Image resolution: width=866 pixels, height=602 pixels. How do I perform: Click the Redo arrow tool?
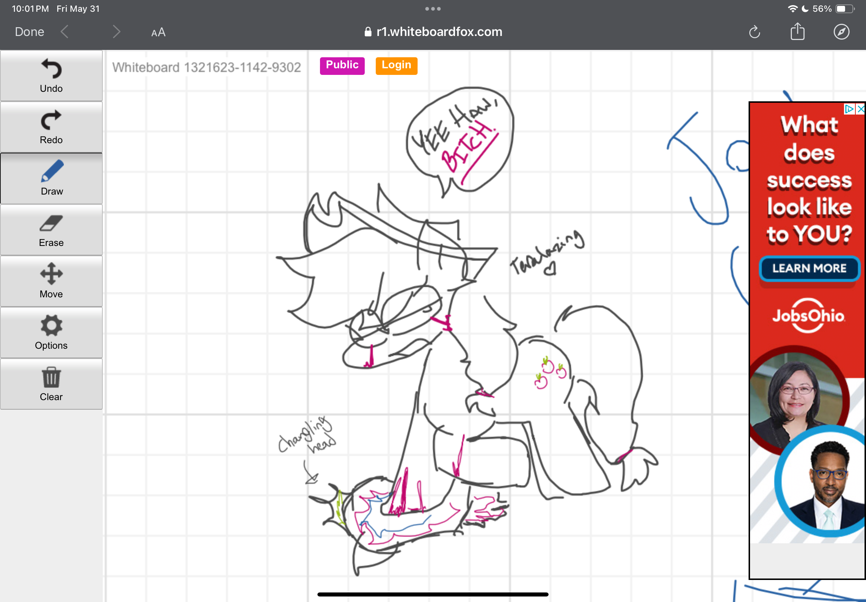51,127
